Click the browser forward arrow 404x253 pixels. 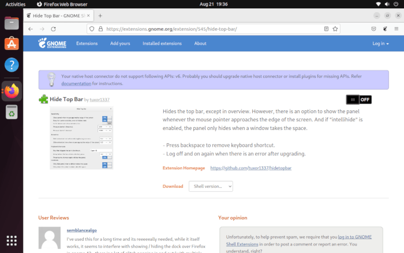42,29
